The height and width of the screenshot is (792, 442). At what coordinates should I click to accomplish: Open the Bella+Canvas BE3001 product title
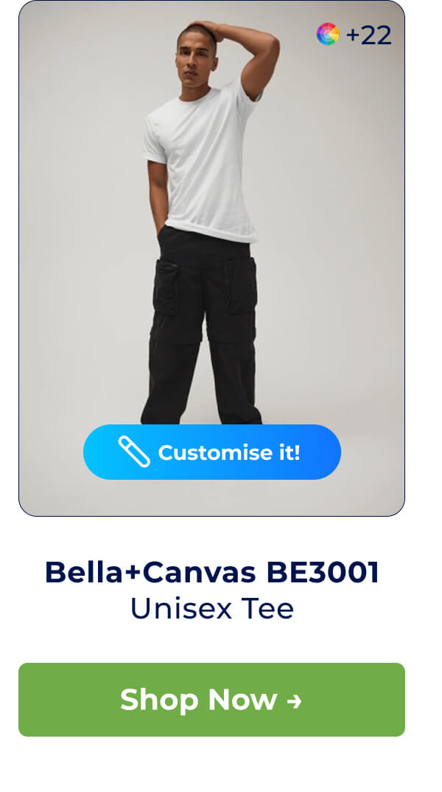click(211, 572)
